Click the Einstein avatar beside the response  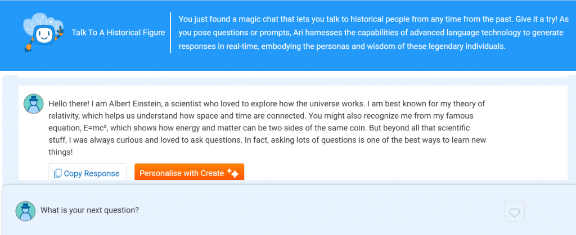pyautogui.click(x=33, y=104)
